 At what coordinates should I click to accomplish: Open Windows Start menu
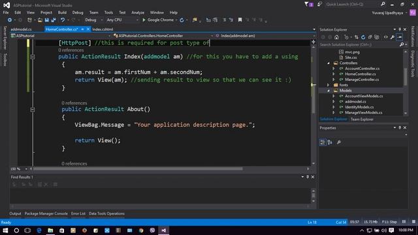point(5,230)
